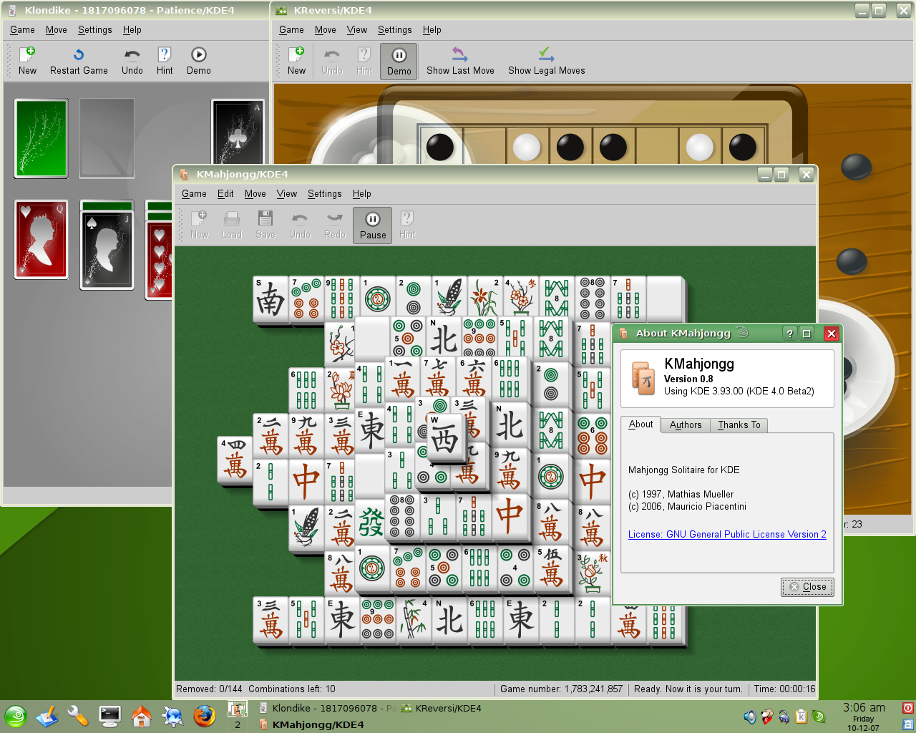Open Game menu in Klondike window
This screenshot has width=916, height=733.
point(22,30)
